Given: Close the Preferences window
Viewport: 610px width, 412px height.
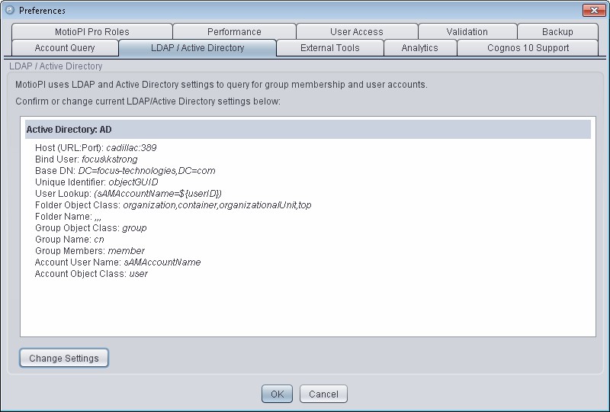Looking at the screenshot, I should tap(594, 10).
